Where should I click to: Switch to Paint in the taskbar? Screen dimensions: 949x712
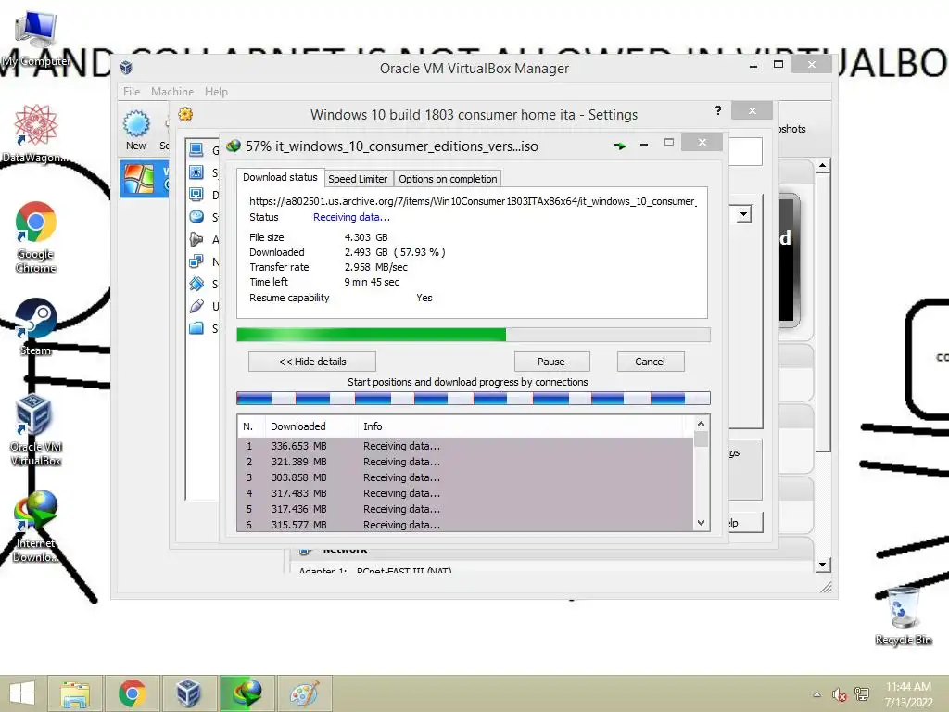pyautogui.click(x=304, y=693)
